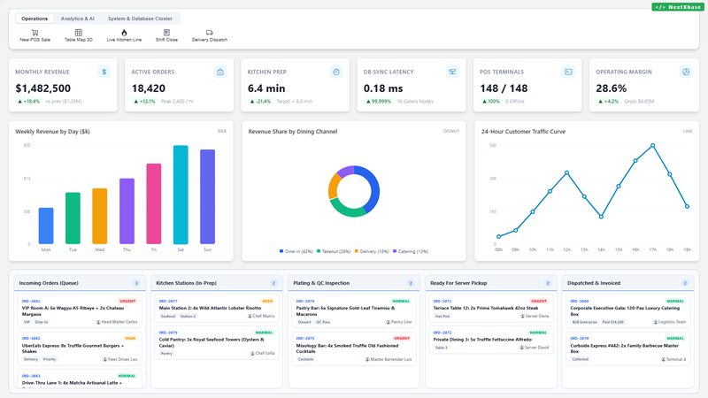Image resolution: width=708 pixels, height=398 pixels.
Task: Open the Mixology Bar Old Fashioned card
Action: coord(353,348)
